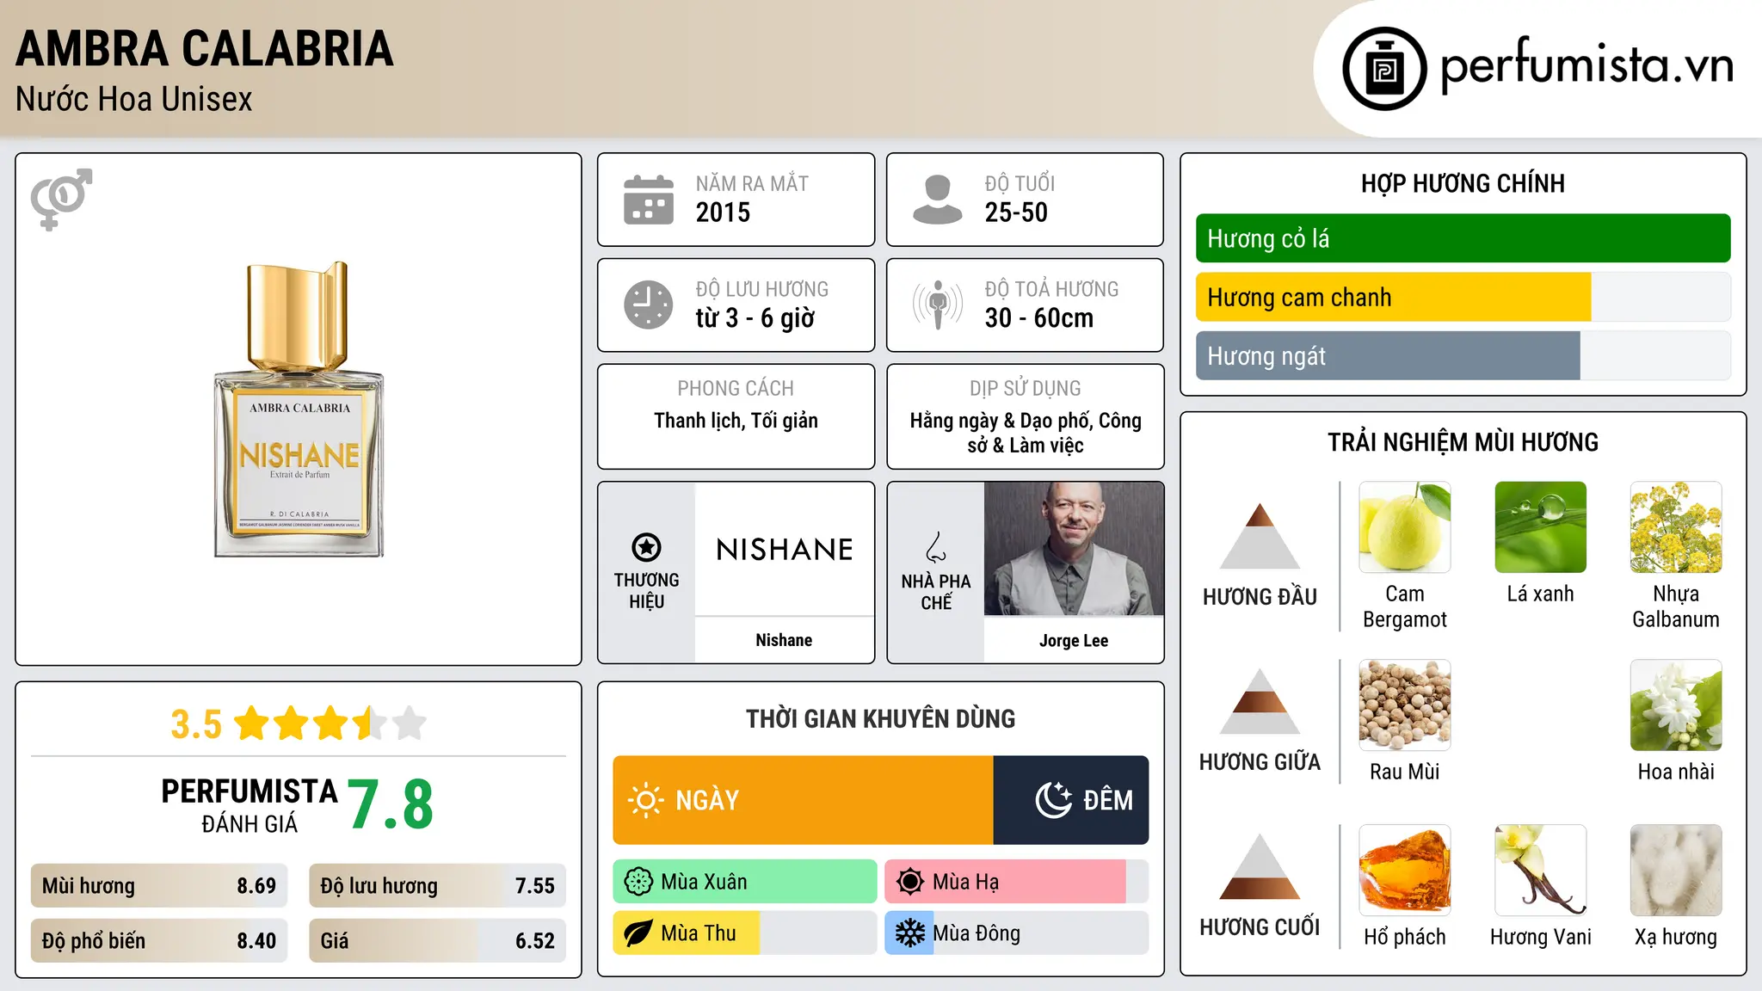Open the Hương Vani note image
Screen dimensions: 1762x991
tap(1541, 871)
